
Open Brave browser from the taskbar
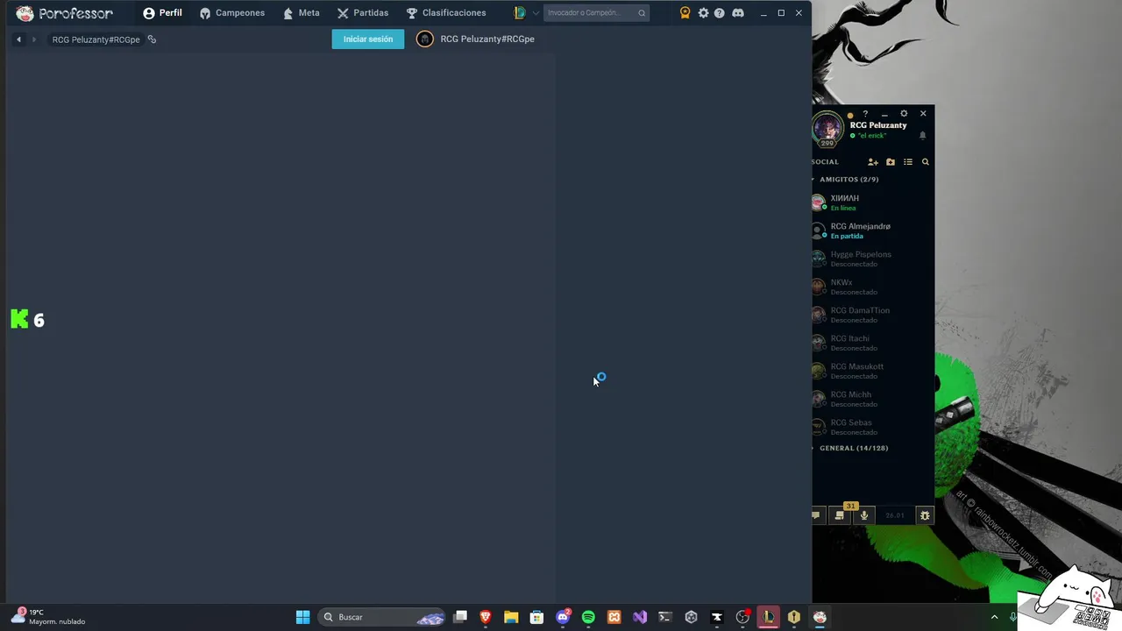(486, 617)
